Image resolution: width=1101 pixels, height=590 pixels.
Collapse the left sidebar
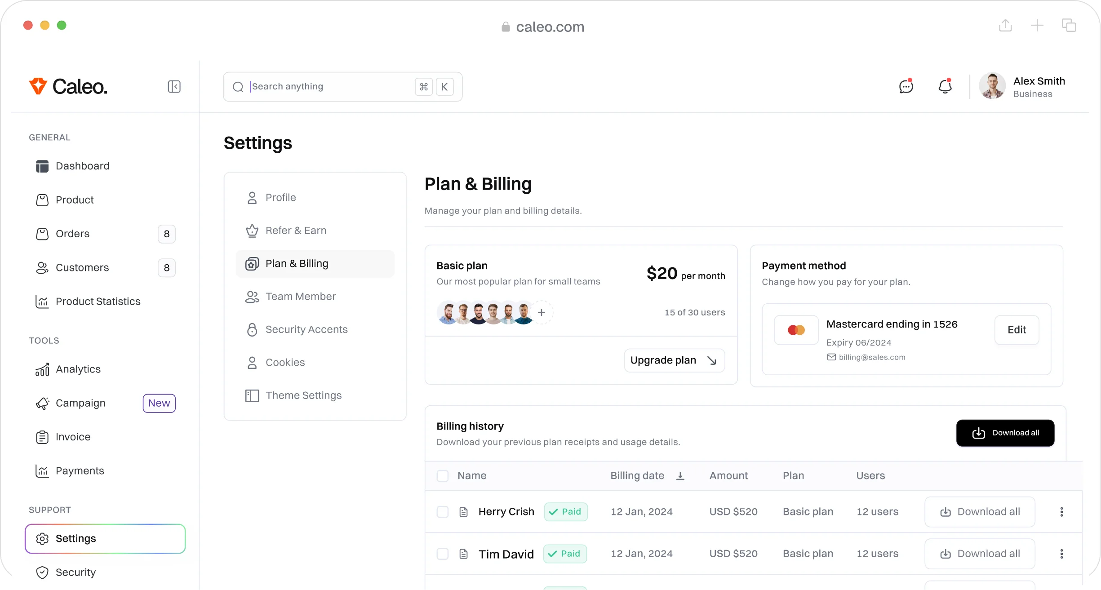click(x=174, y=86)
